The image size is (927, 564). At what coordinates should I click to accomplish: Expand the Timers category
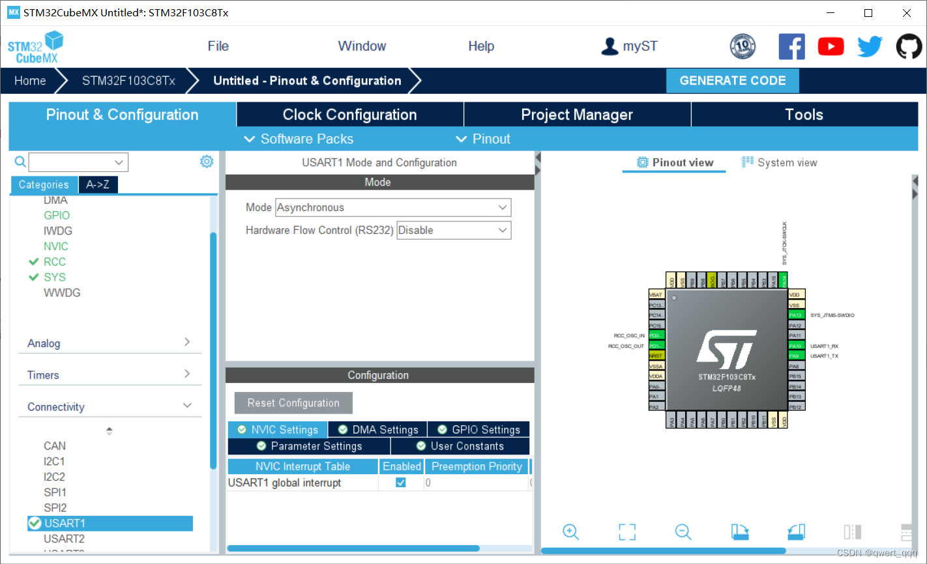110,375
